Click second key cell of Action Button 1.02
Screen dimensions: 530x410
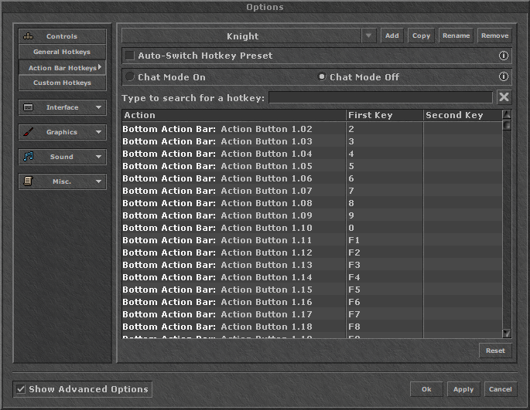pos(463,129)
